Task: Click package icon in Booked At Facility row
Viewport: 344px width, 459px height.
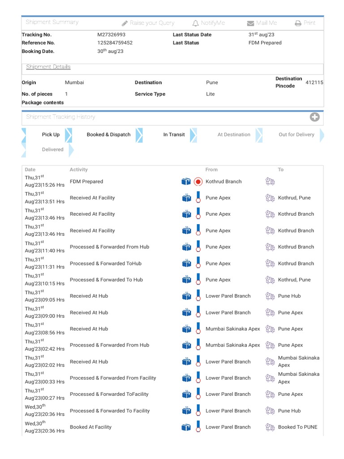Action: tap(186, 427)
